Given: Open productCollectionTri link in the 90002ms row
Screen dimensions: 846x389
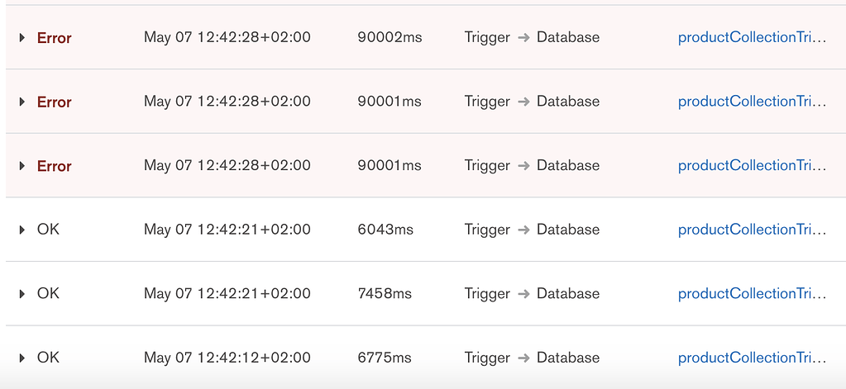Looking at the screenshot, I should click(x=752, y=37).
